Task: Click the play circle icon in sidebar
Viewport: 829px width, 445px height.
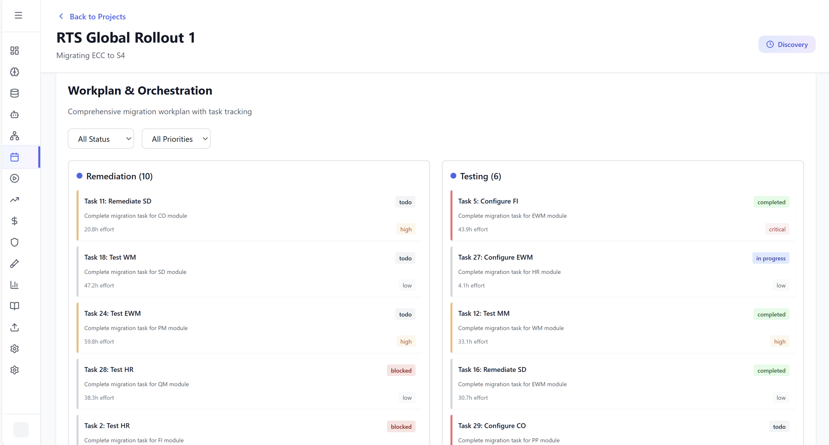Action: tap(15, 178)
